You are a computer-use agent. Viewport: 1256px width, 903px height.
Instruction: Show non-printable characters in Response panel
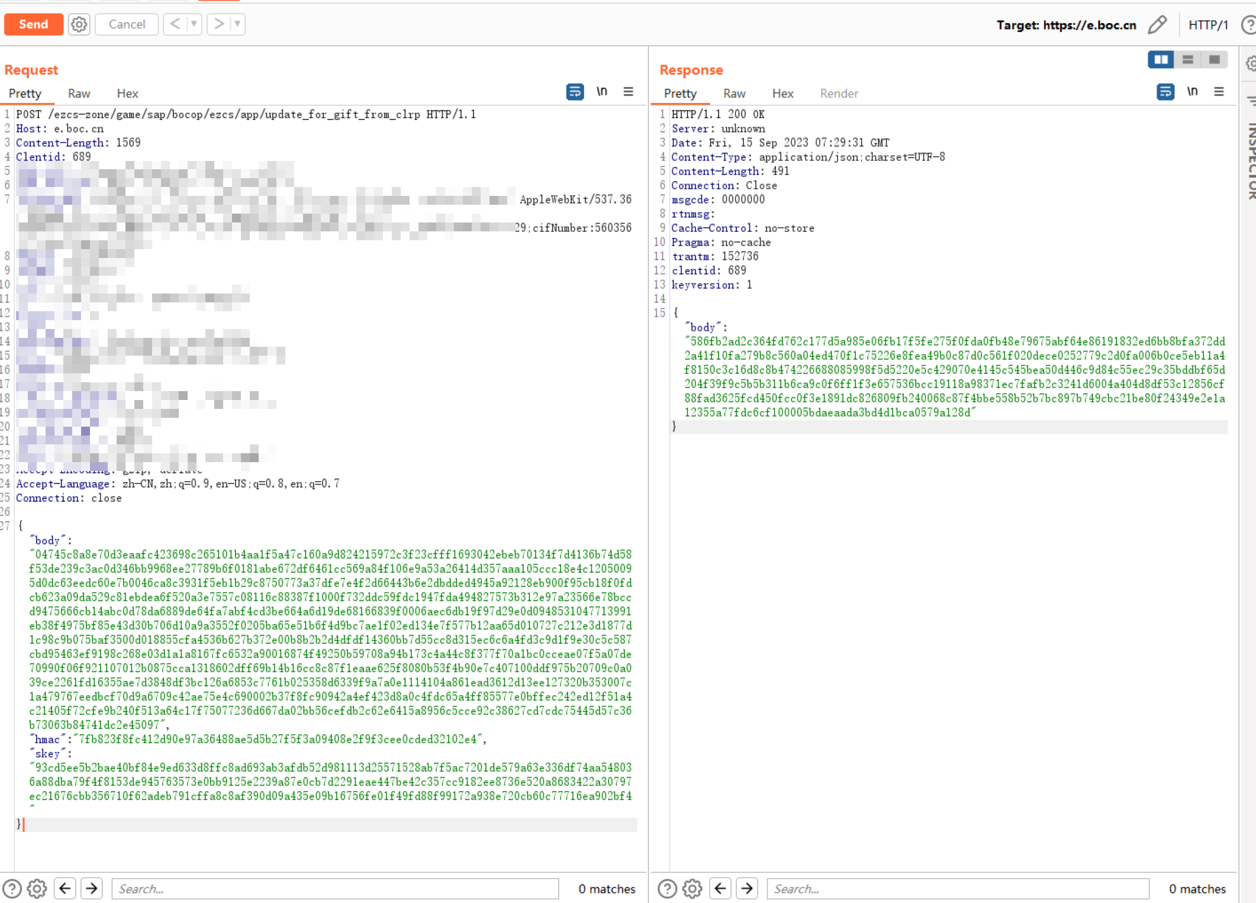click(1192, 92)
